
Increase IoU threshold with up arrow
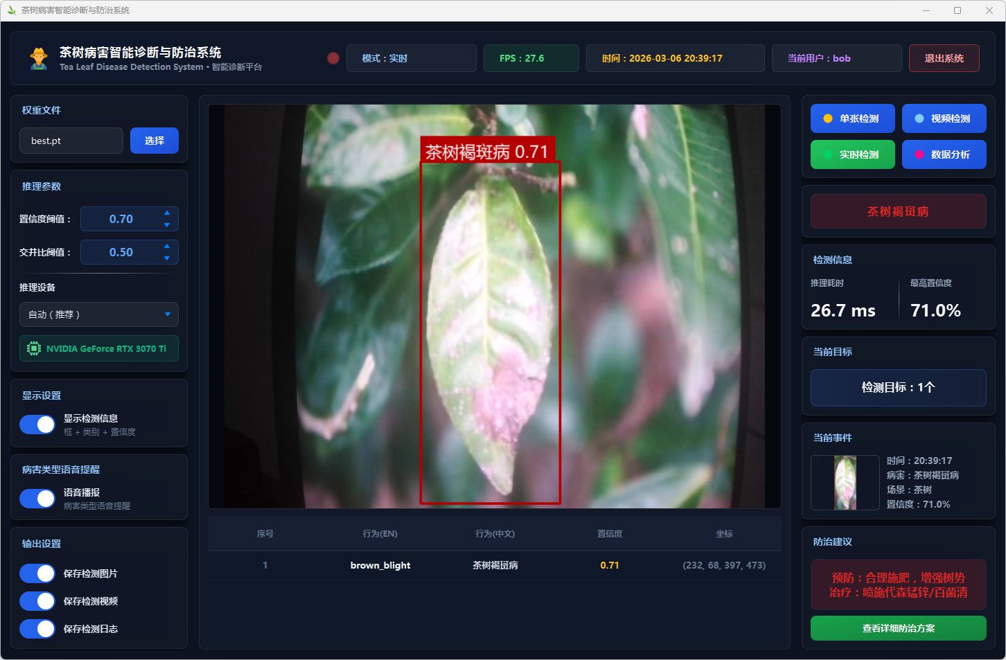[x=167, y=246]
